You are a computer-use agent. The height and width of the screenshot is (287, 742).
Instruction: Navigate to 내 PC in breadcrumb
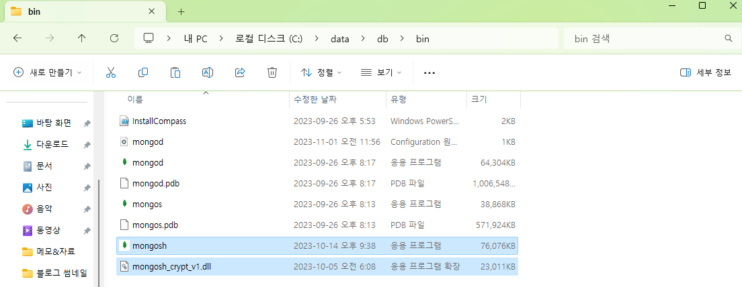coord(196,39)
